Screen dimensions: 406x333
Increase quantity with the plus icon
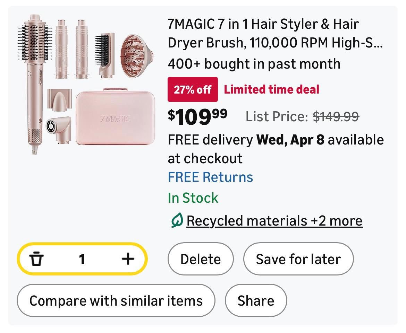point(128,259)
